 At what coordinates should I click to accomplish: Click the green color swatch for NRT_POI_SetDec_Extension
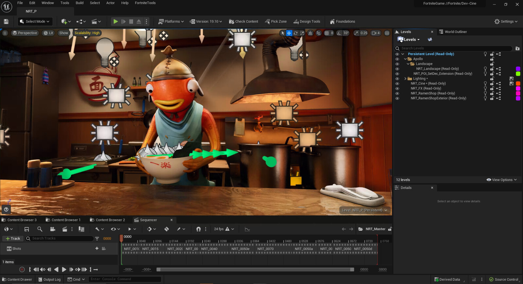[x=518, y=74]
